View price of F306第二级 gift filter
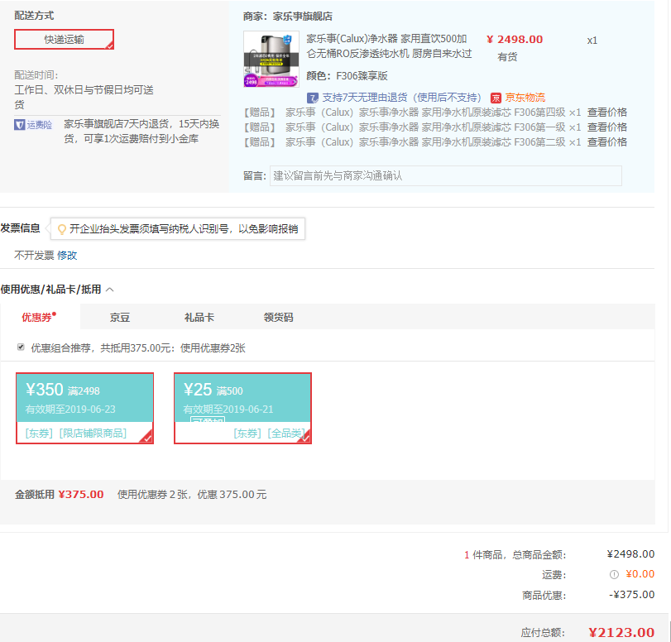 pyautogui.click(x=606, y=142)
